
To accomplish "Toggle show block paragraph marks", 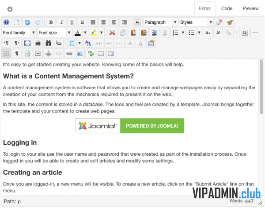I will (17, 54).
